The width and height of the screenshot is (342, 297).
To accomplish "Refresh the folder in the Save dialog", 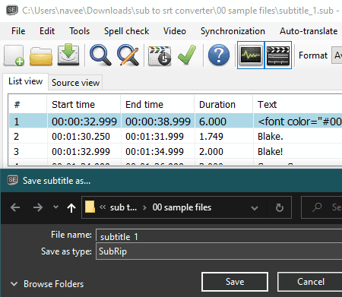I will point(280,207).
